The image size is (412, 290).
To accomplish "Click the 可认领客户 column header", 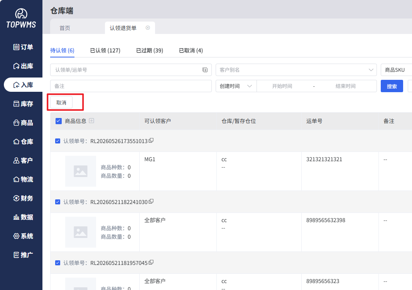I will coord(157,121).
